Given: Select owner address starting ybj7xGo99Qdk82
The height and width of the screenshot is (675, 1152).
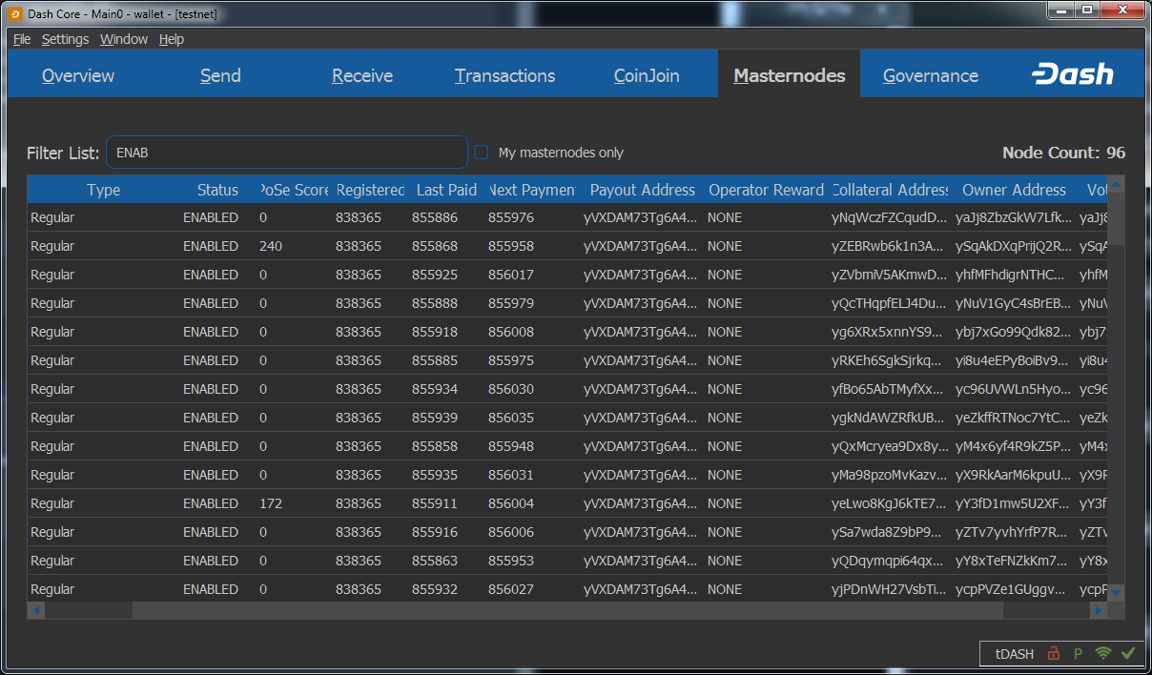Looking at the screenshot, I should tap(1014, 332).
